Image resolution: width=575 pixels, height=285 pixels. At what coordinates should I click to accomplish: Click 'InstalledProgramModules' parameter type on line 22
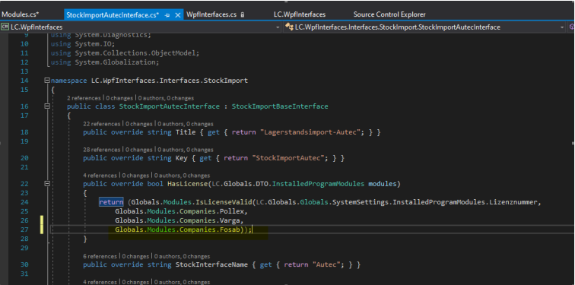(318, 184)
